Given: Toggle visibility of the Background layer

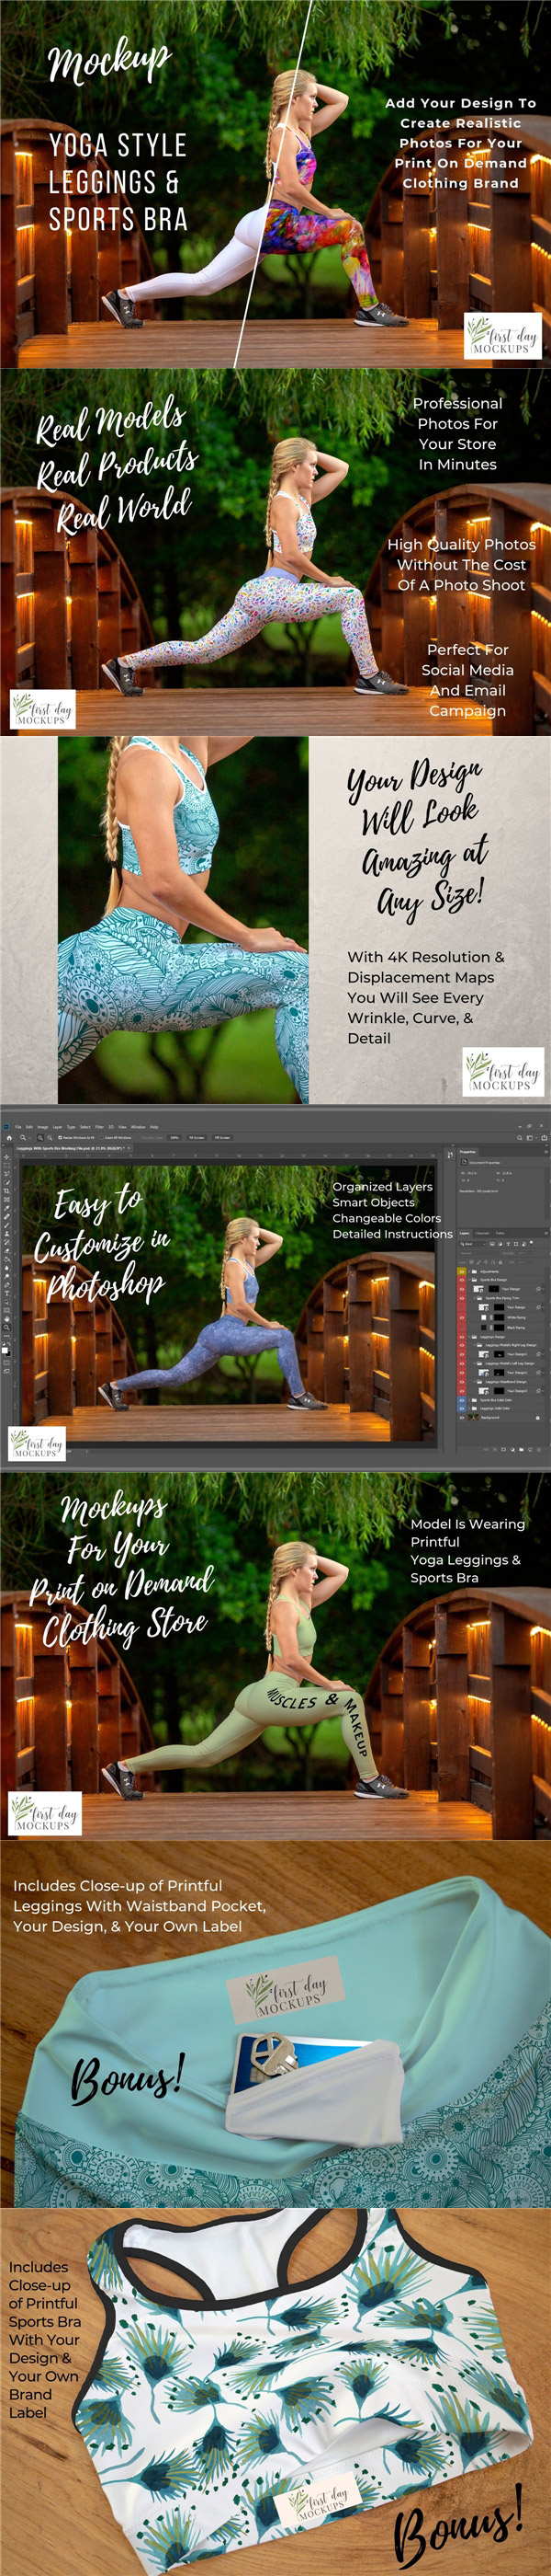Looking at the screenshot, I should (x=461, y=1416).
